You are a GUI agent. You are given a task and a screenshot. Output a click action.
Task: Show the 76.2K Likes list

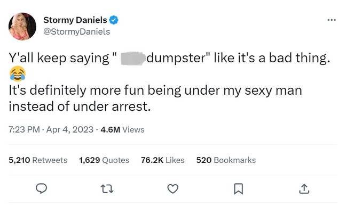tap(163, 160)
